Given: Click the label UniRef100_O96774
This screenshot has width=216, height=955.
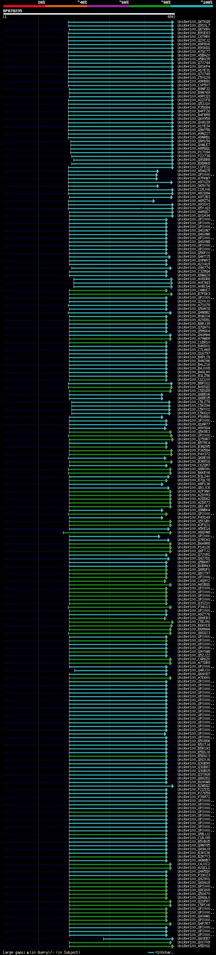Looking at the screenshot, I should [x=194, y=268].
